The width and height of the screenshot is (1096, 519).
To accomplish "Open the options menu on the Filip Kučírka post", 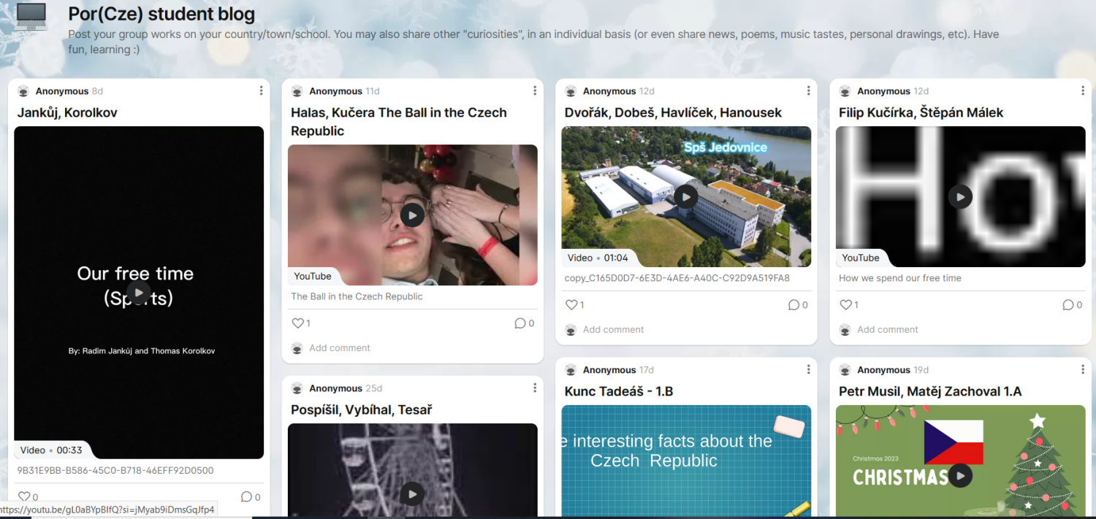I will pyautogui.click(x=1083, y=91).
